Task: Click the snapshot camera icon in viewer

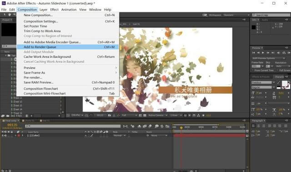Action: click(110, 115)
